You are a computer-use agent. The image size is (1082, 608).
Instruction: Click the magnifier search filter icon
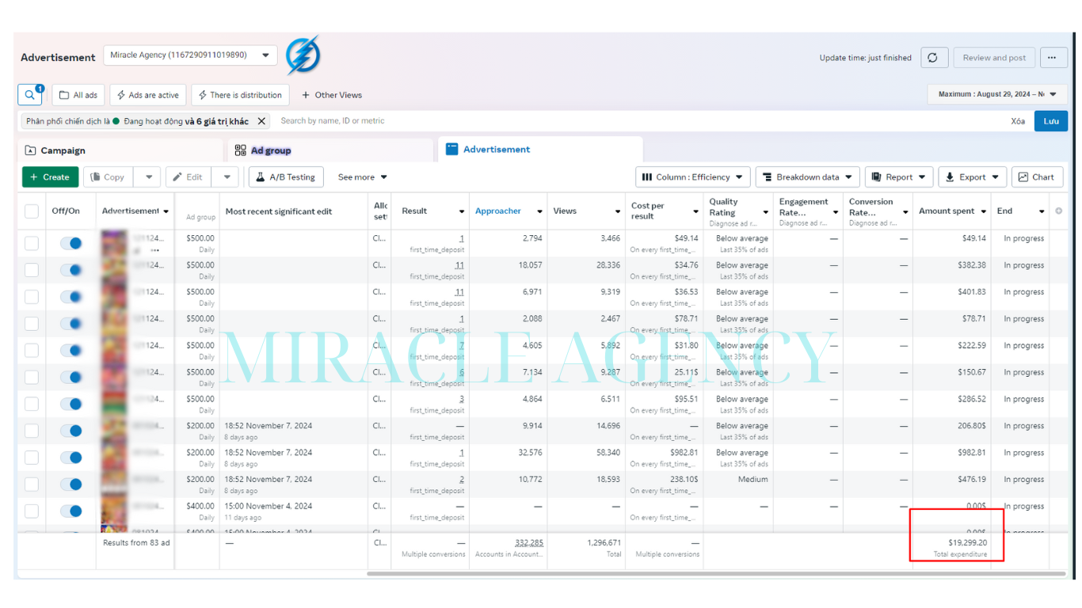pyautogui.click(x=30, y=95)
